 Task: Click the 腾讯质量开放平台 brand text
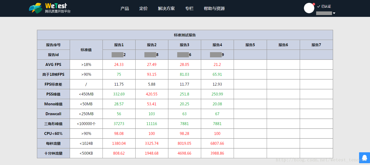click(58, 12)
